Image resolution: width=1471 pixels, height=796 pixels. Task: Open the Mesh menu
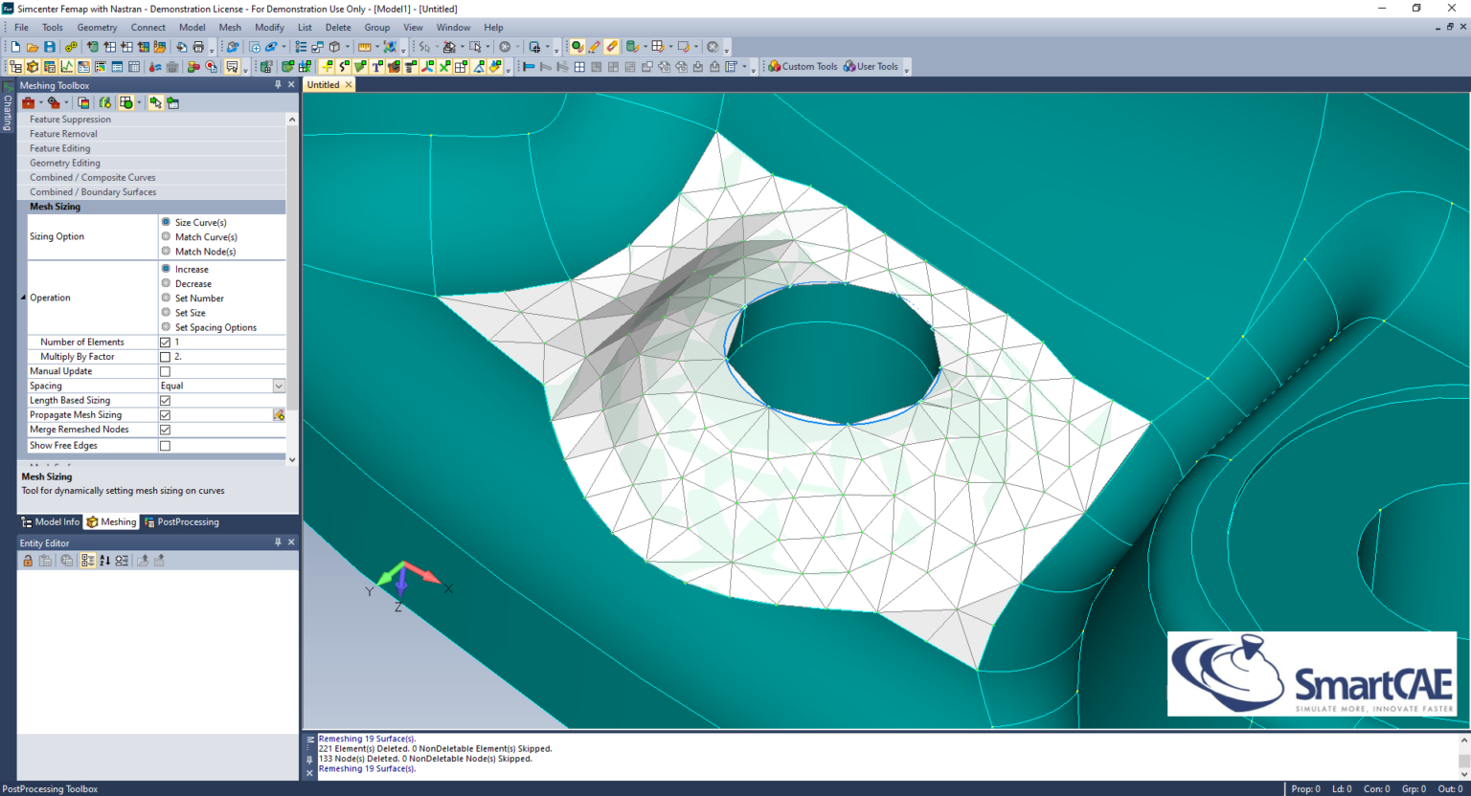(230, 28)
